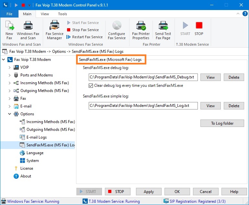Expand the Fax tree node
The height and width of the screenshot is (205, 249).
click(9, 98)
